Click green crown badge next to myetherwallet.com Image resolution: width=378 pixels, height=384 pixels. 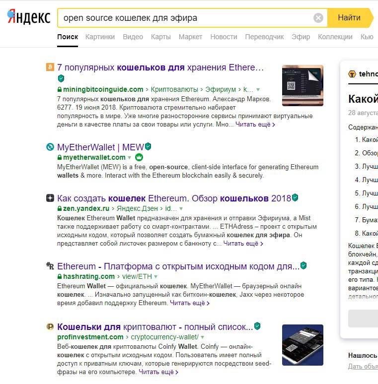pos(139,157)
